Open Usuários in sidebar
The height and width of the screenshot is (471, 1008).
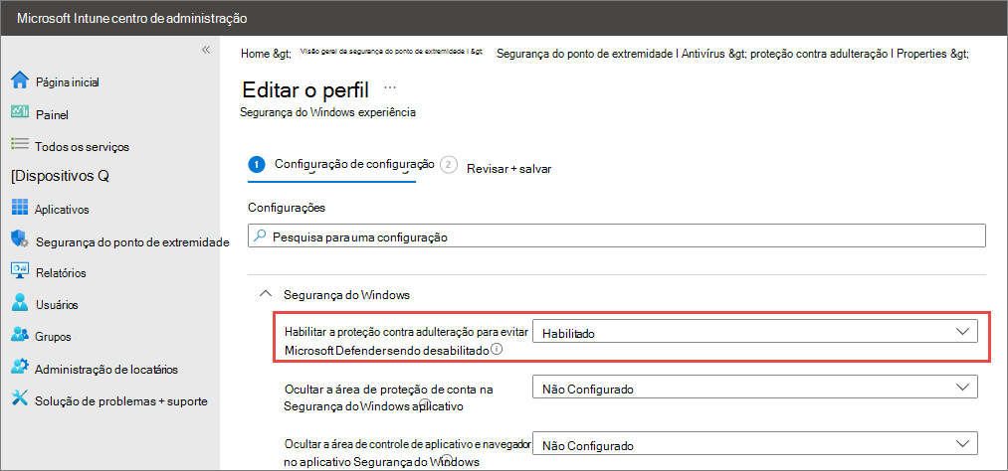pos(57,305)
